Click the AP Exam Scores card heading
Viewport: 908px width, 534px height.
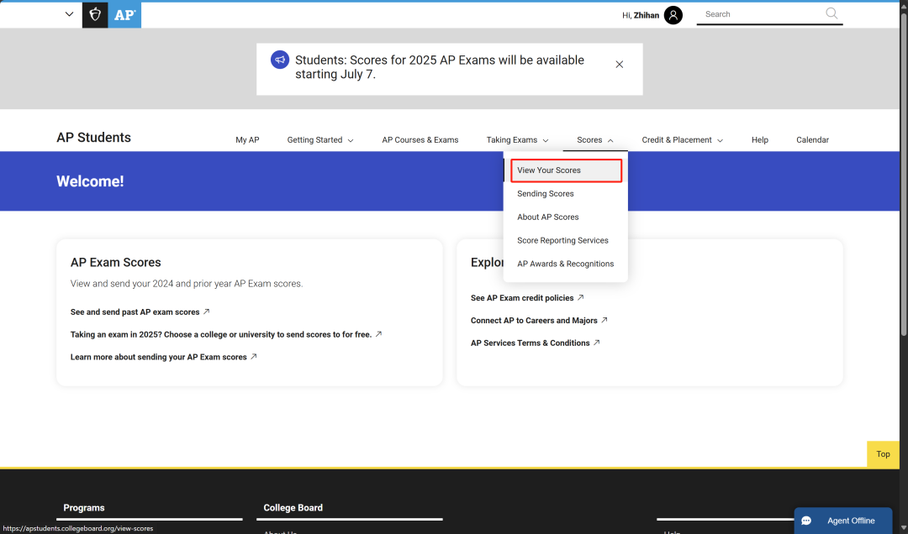(x=116, y=263)
